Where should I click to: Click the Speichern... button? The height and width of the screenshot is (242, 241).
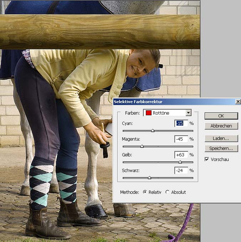[221, 148]
